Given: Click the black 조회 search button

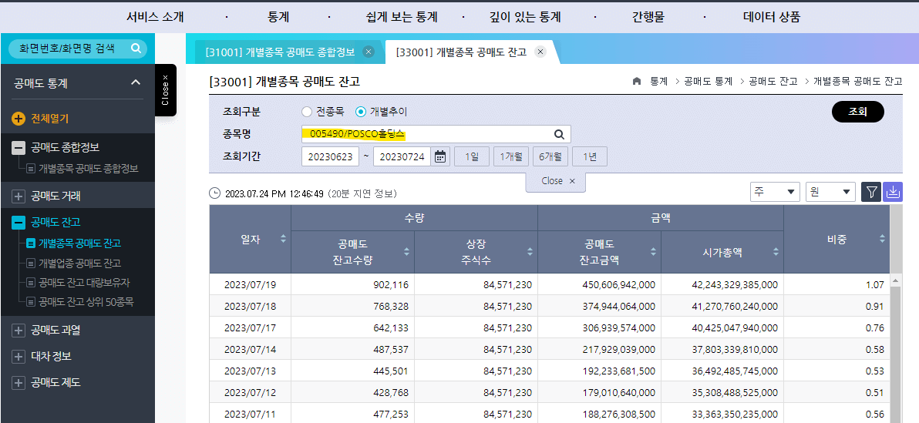Looking at the screenshot, I should [857, 111].
